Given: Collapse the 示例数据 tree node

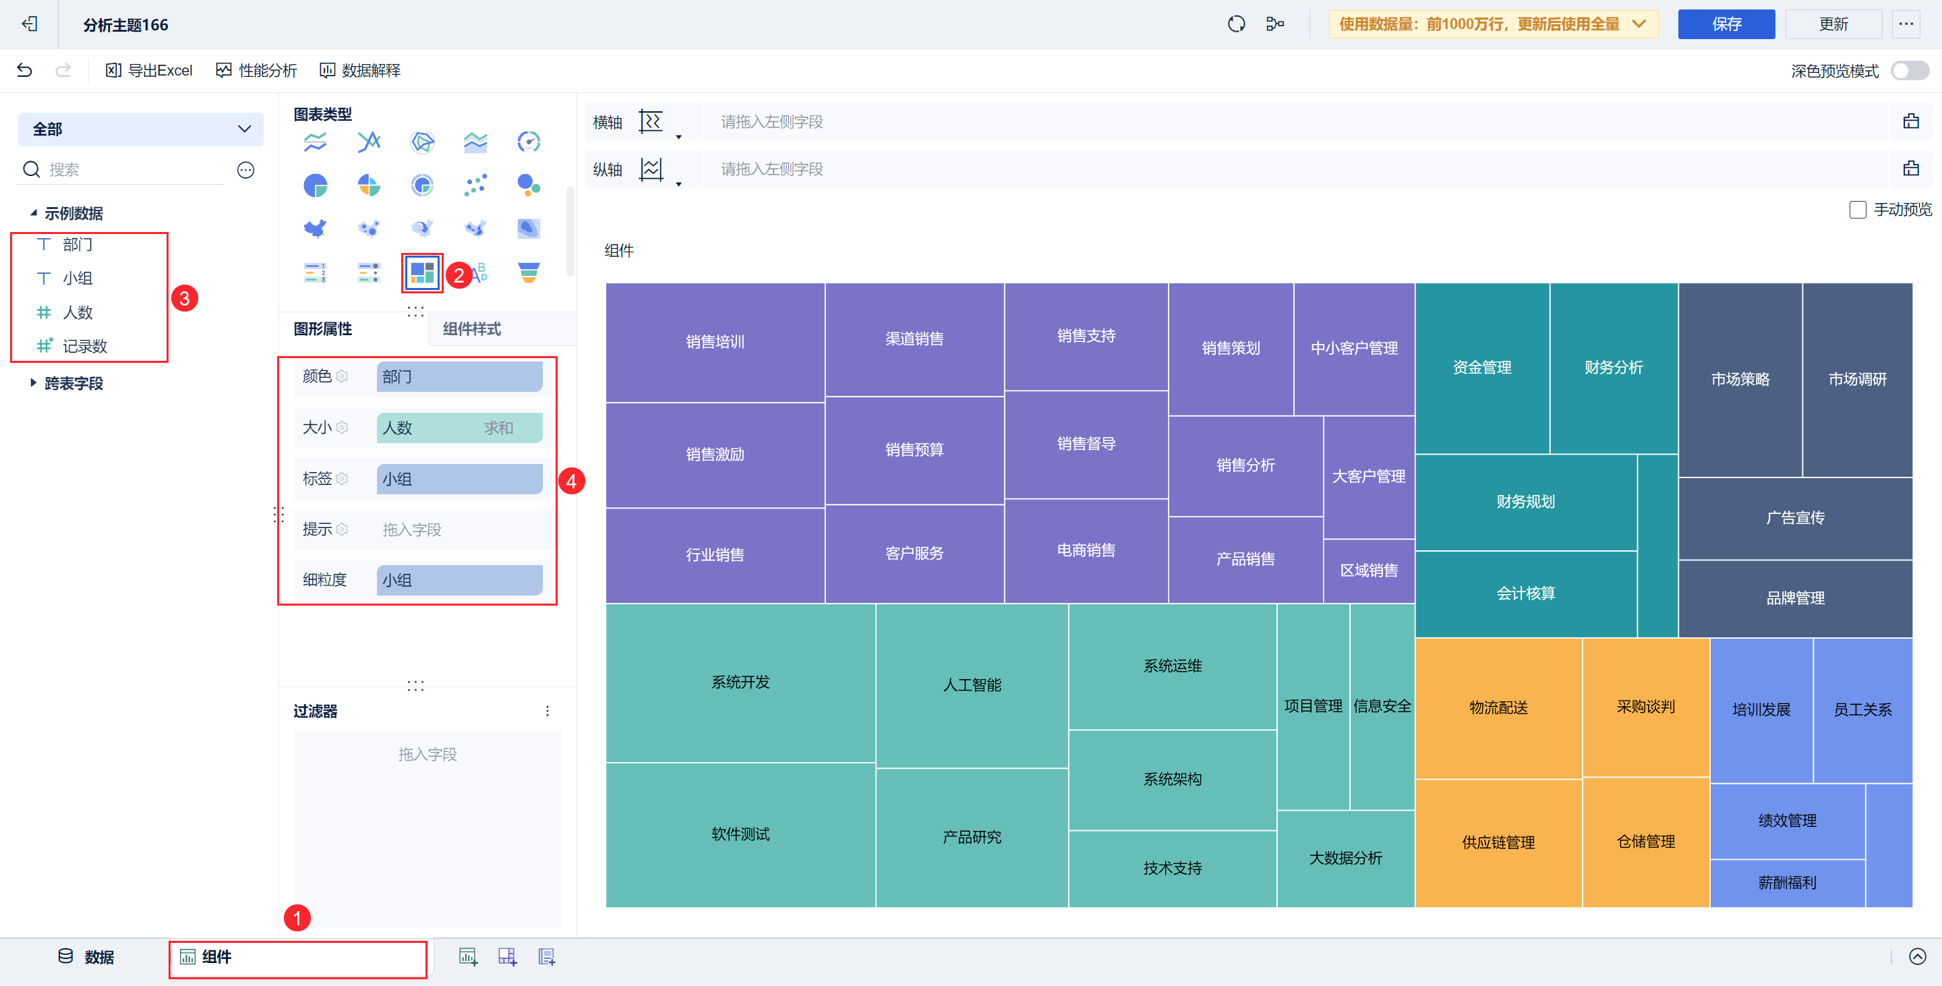Looking at the screenshot, I should tap(33, 213).
